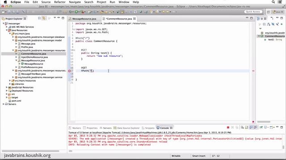
Task: Select InjectDemoResource.java in Project Explorer
Action: coord(34,57)
